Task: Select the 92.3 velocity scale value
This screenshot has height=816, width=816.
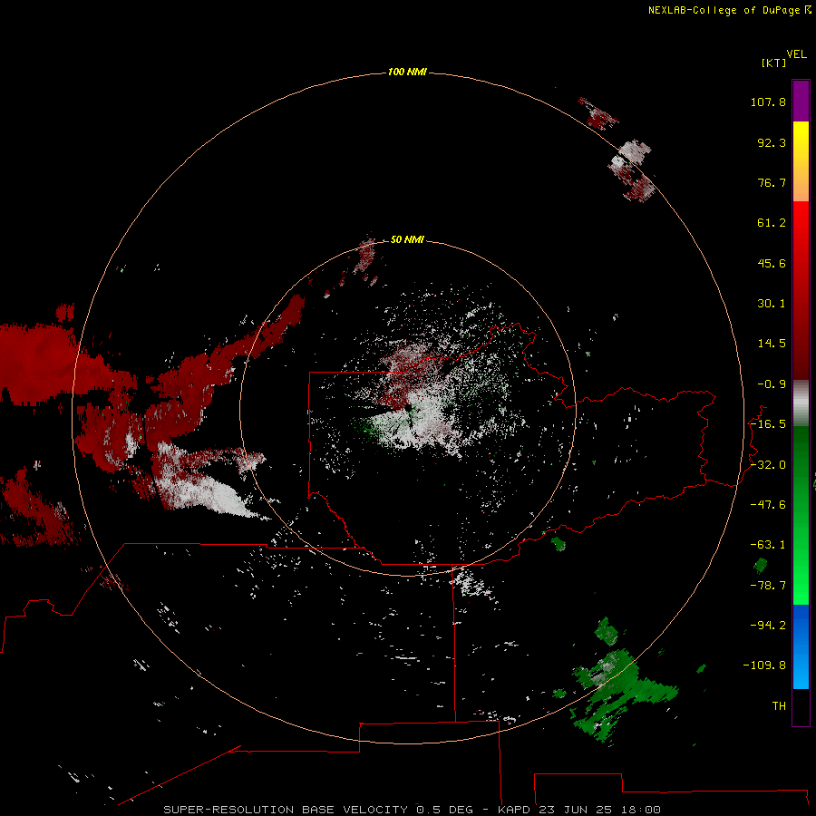Action: (772, 142)
